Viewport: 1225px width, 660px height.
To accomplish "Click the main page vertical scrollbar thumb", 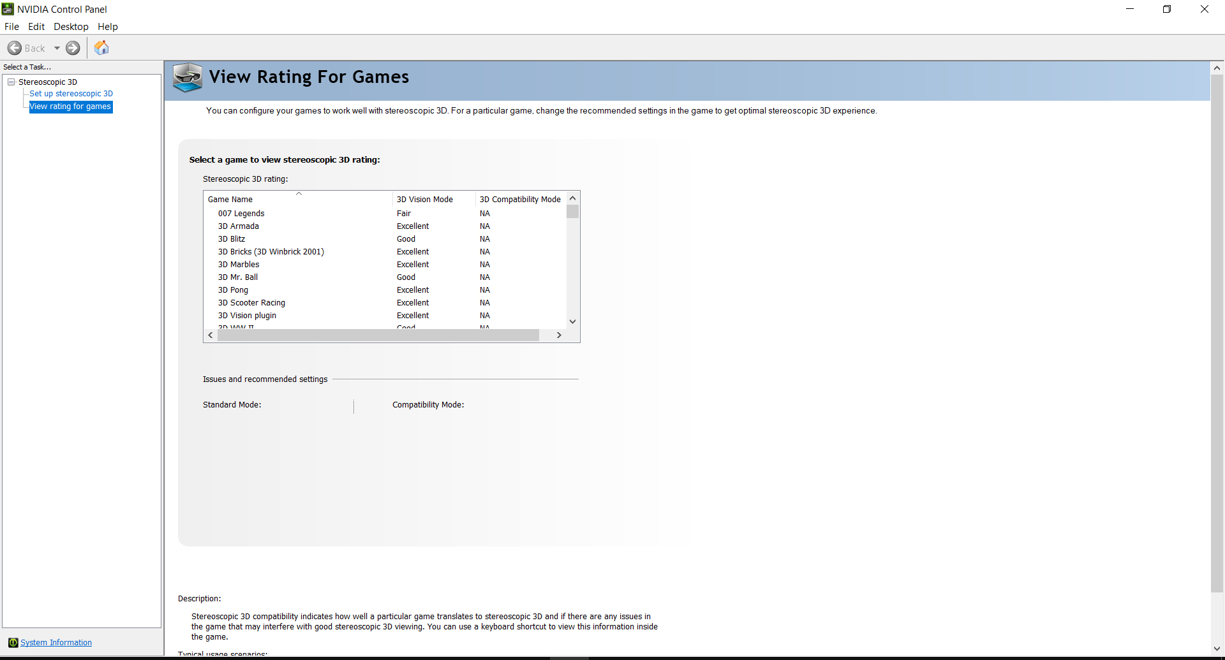I will (x=1217, y=334).
